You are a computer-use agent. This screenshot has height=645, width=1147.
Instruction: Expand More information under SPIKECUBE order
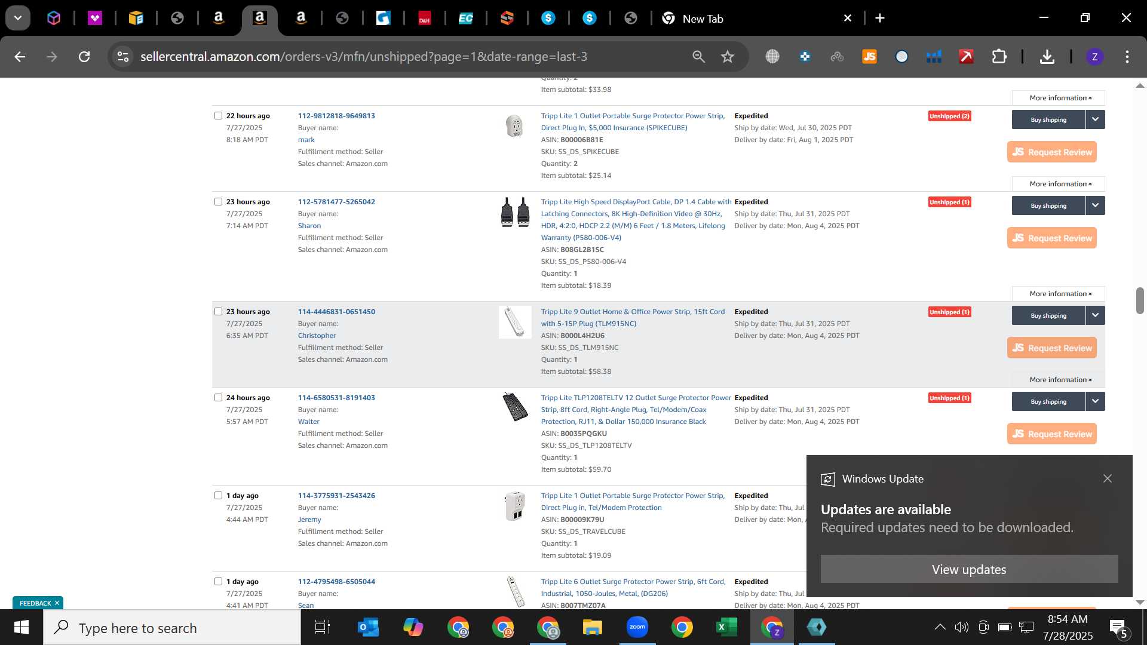[1059, 184]
